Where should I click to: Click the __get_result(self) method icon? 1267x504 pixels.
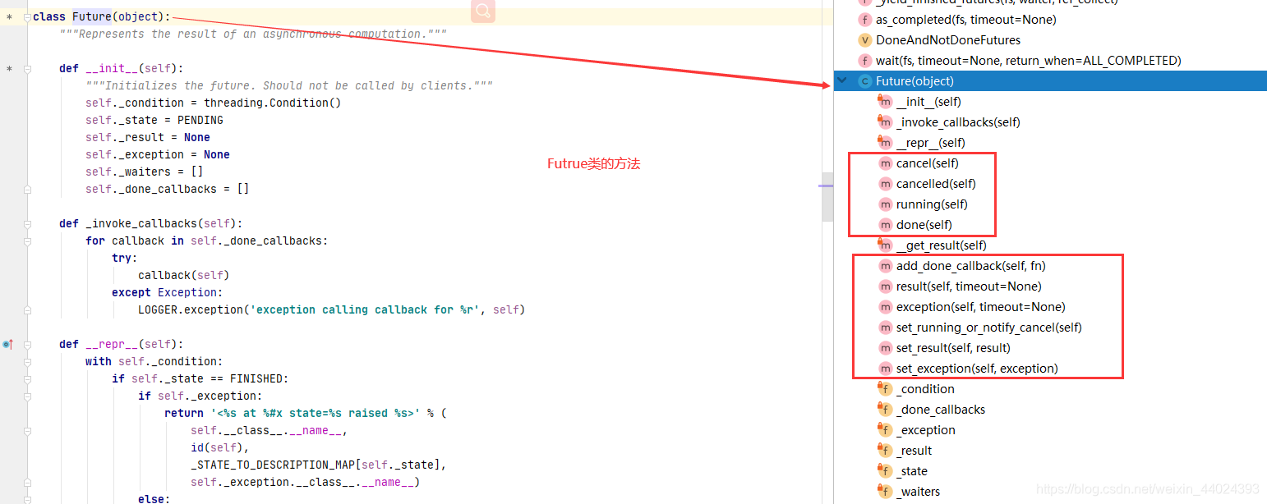tap(885, 245)
